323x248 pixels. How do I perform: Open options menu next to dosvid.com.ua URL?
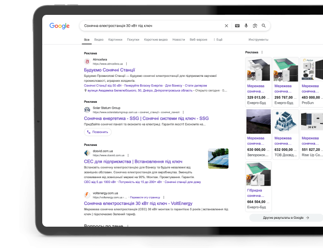click(x=128, y=155)
